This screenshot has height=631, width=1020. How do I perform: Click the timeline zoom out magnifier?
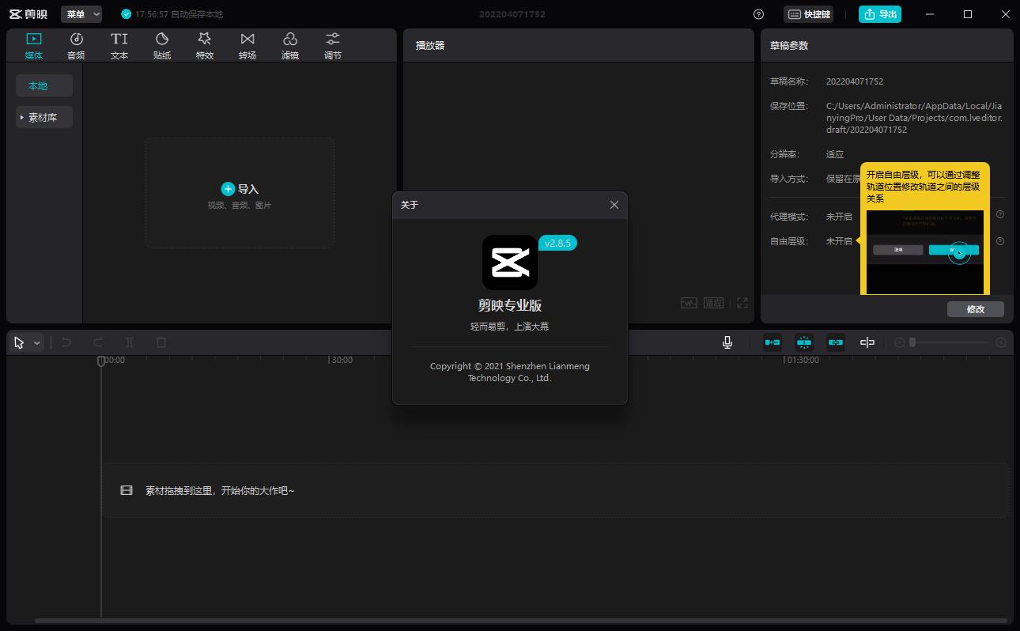click(899, 342)
